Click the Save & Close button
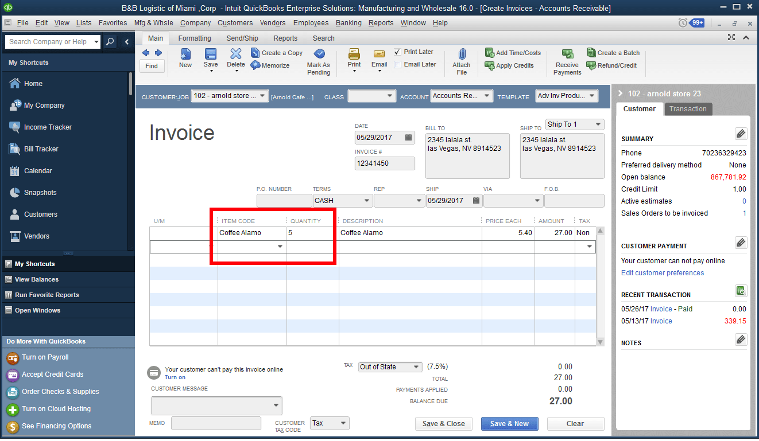This screenshot has width=759, height=441. click(444, 424)
